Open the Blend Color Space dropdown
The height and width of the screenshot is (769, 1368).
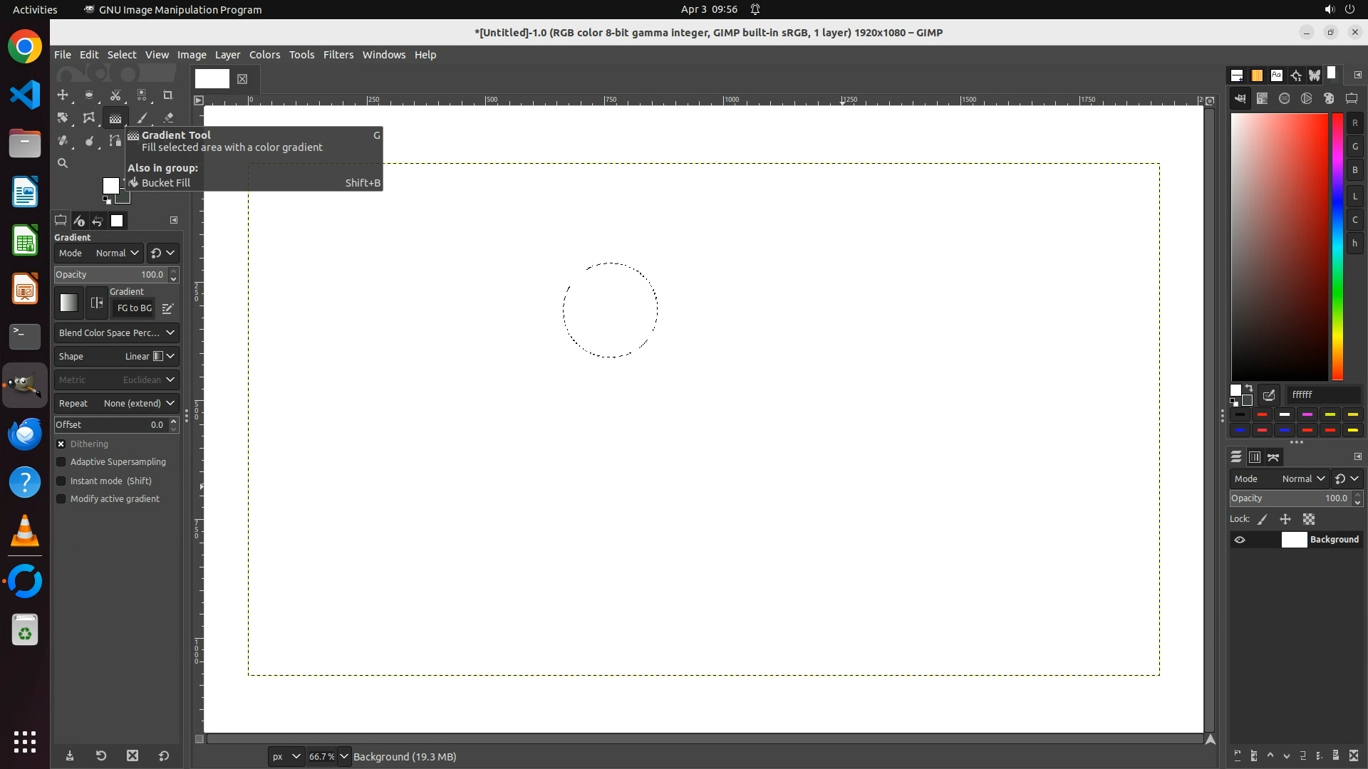point(116,333)
